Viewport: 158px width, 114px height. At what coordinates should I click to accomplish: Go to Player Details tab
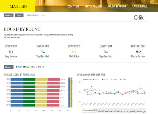click(139, 6)
